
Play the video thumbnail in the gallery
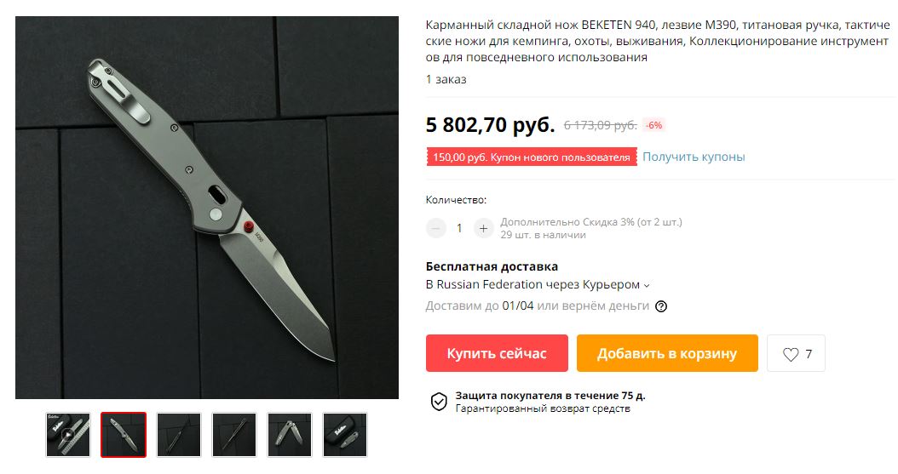[68, 435]
